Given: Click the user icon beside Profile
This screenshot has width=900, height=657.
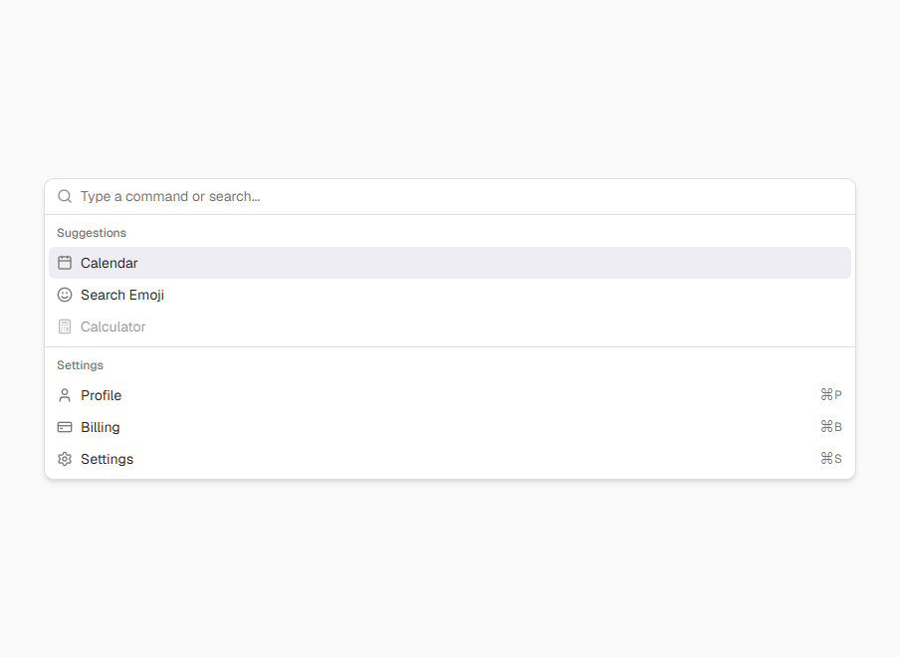Looking at the screenshot, I should (x=65, y=395).
